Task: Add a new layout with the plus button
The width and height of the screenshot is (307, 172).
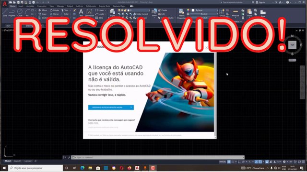Action: click(35, 161)
